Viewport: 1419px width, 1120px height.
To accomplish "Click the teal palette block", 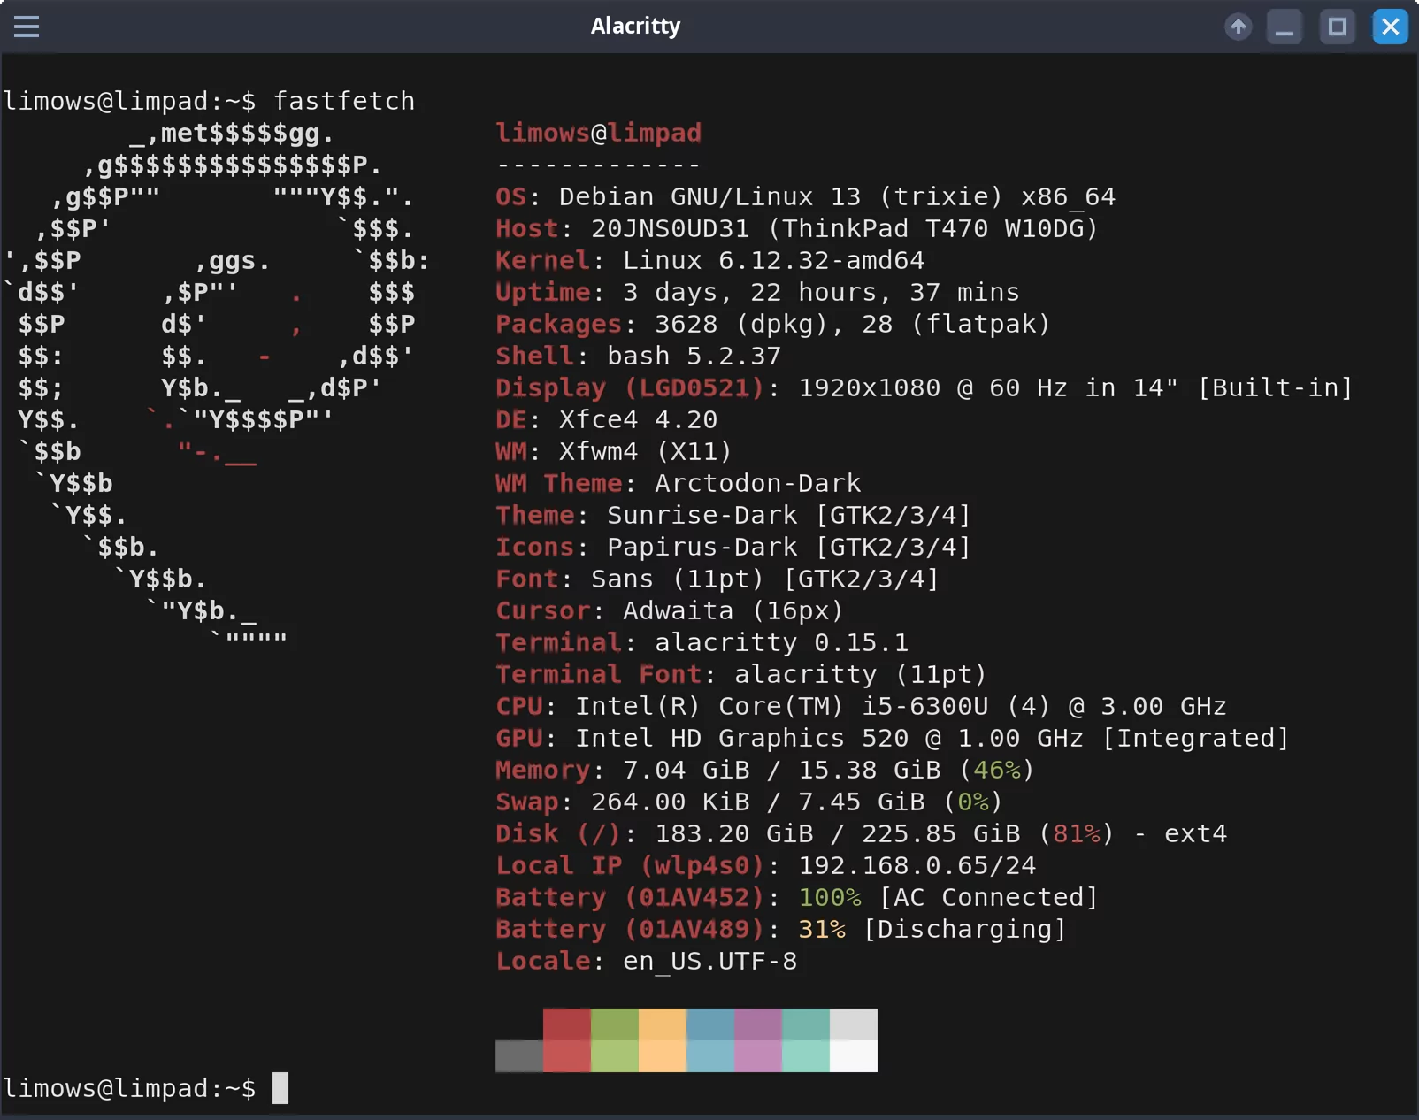I will tap(806, 1040).
